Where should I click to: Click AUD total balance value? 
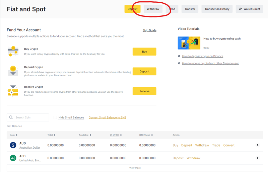pos(56,145)
